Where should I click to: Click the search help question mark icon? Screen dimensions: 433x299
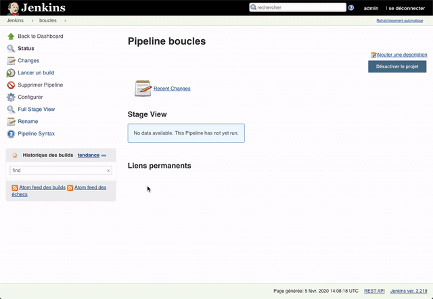(351, 7)
